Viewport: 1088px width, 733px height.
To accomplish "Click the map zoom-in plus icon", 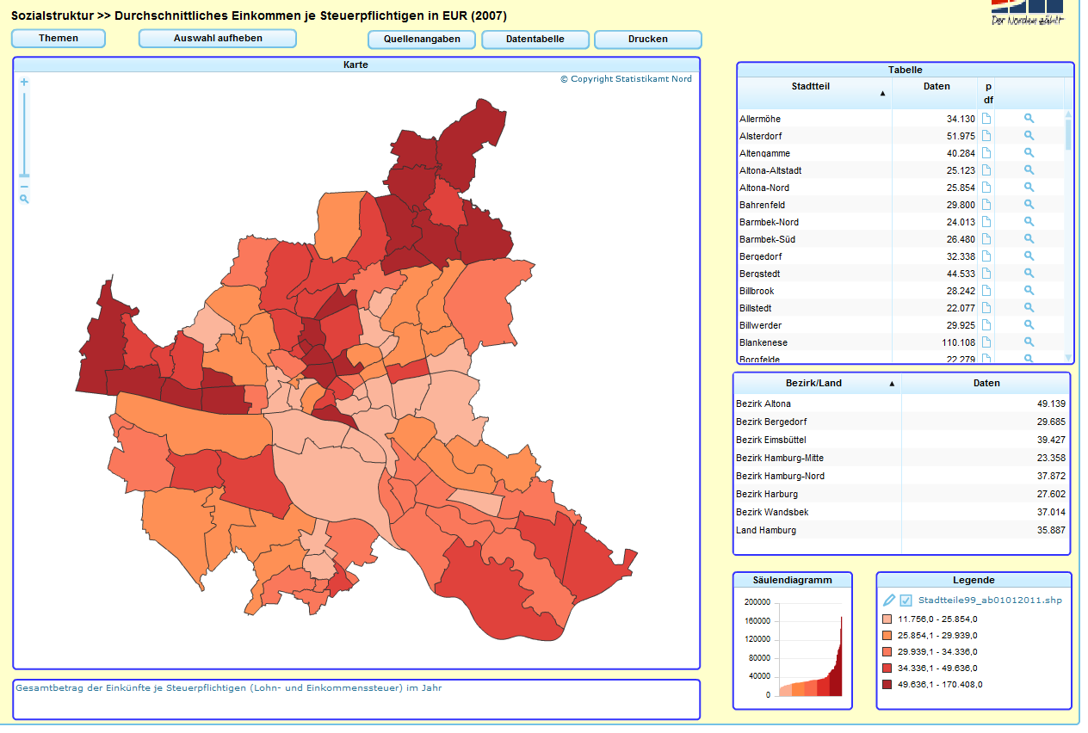I will [24, 83].
